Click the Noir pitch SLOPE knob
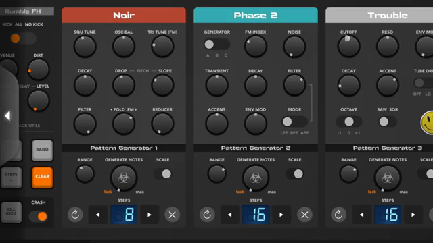Viewport: 433px width, 243px height. pos(162,85)
